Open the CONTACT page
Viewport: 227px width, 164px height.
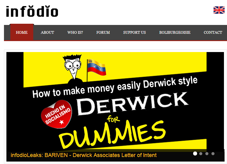[213, 33]
